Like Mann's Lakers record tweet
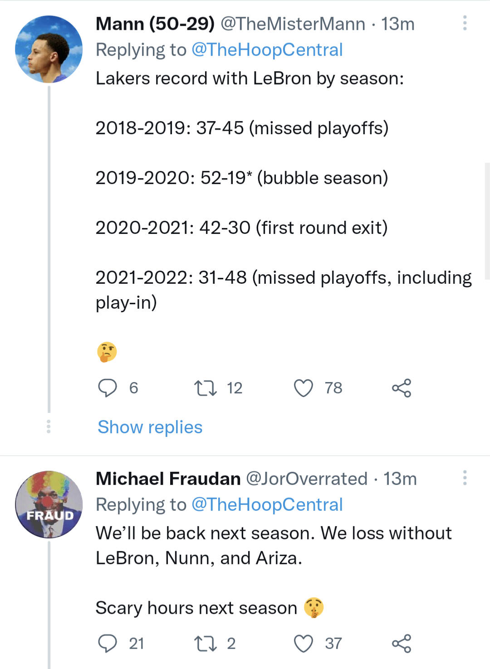 point(304,388)
